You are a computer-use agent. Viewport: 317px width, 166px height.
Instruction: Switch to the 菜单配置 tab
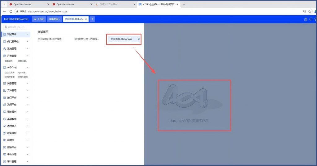coord(53,19)
